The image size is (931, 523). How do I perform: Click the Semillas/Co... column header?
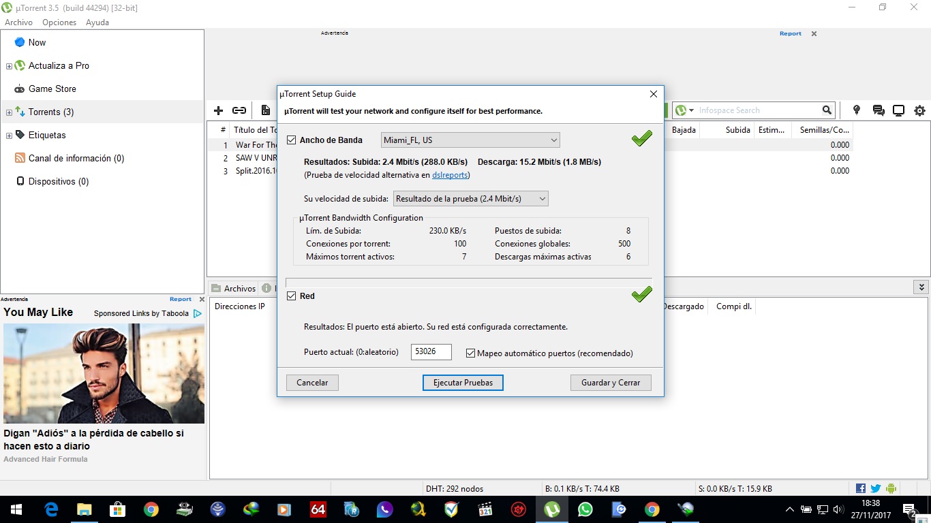[x=825, y=129]
